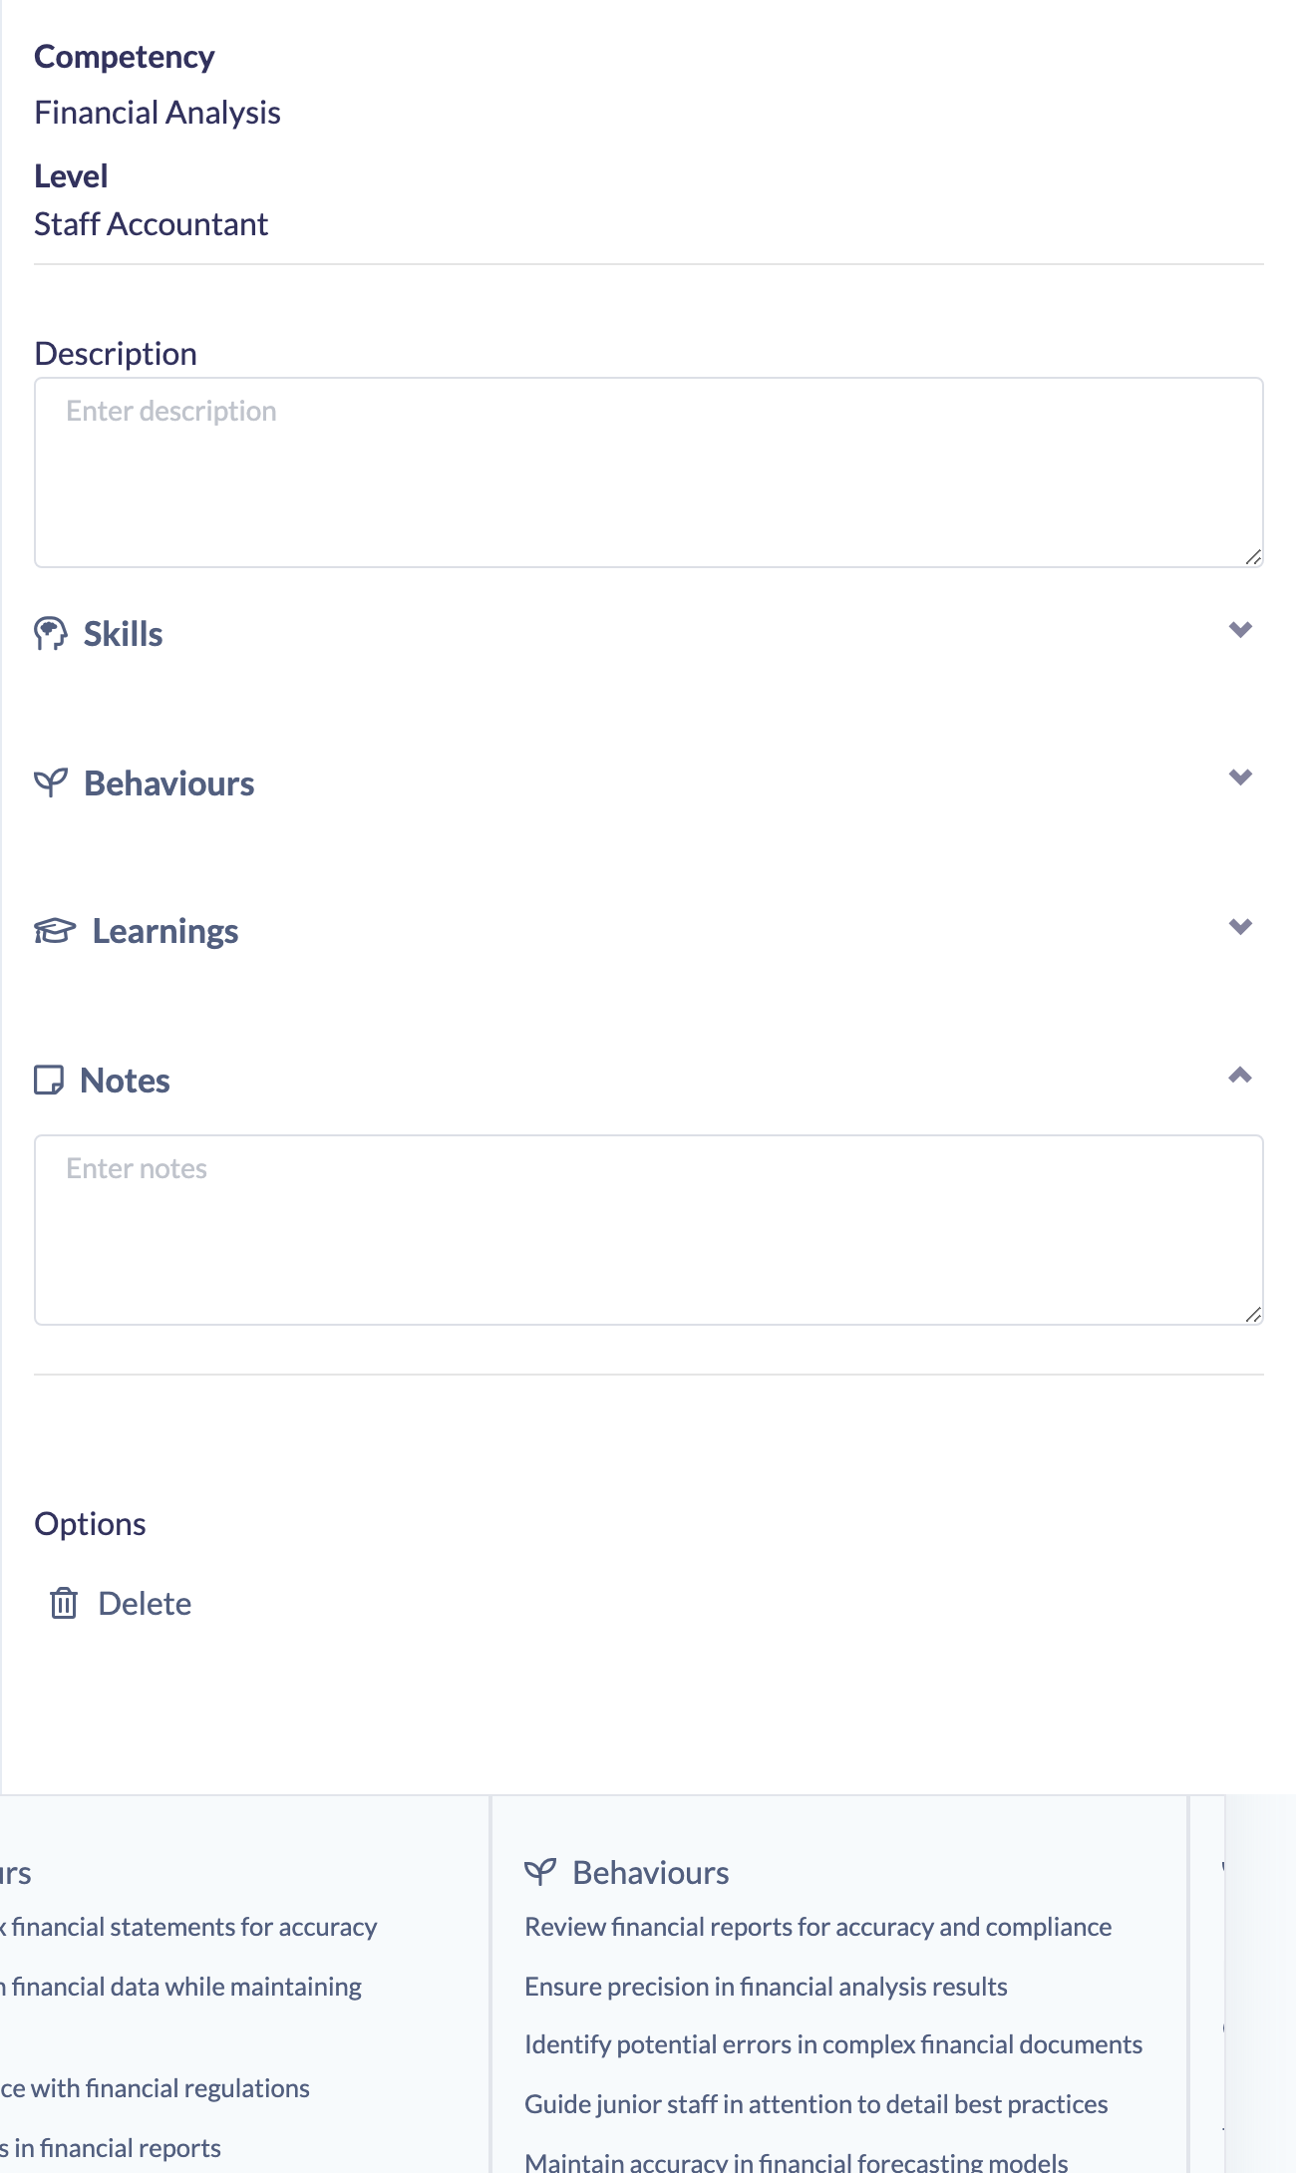1296x2173 pixels.
Task: Select 'Guide junior staff in attention to detail'
Action: click(x=816, y=2104)
